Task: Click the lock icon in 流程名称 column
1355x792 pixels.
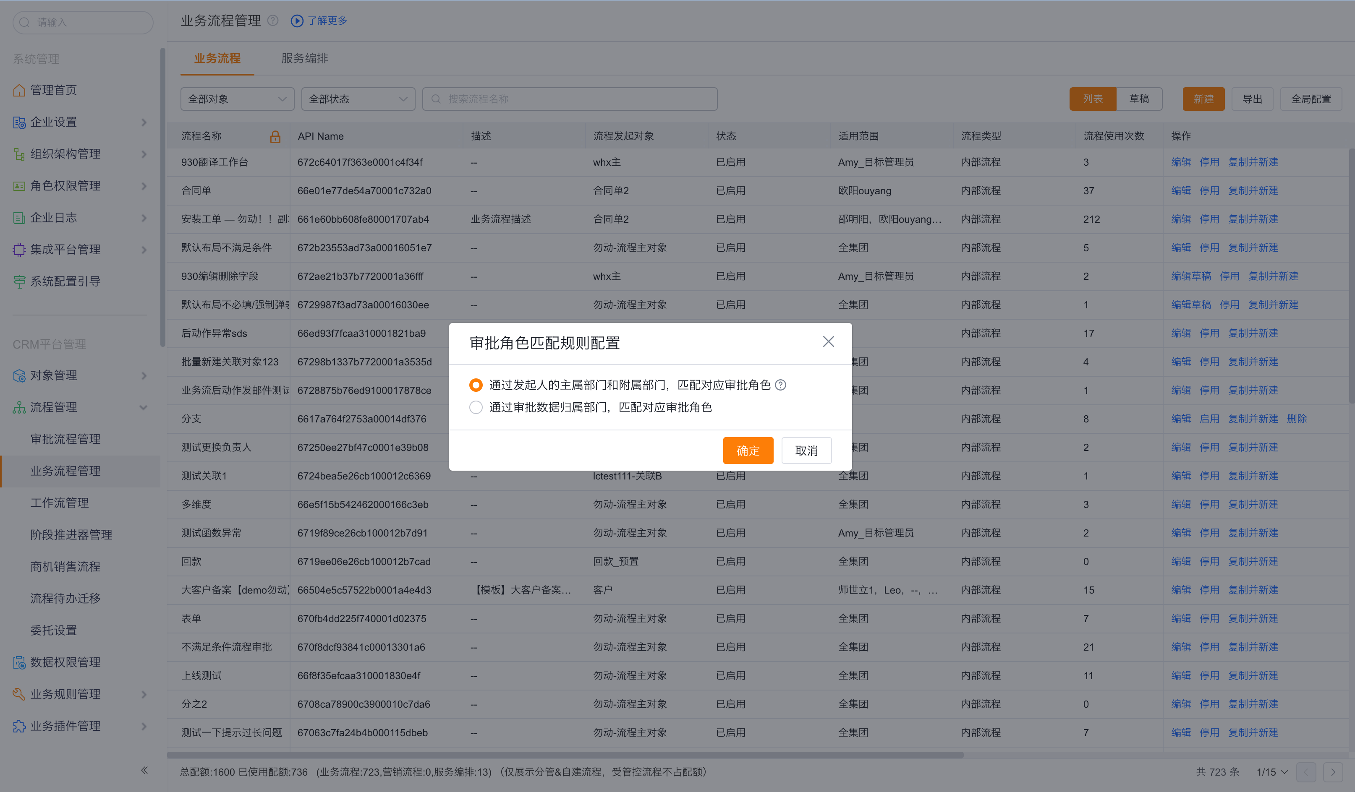Action: 275,136
